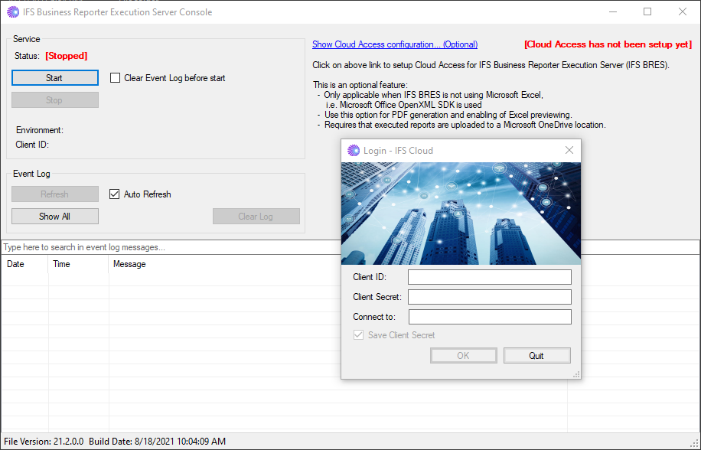Toggle the Save Client Secret checkbox
Screen dimensions: 701x450
358,334
